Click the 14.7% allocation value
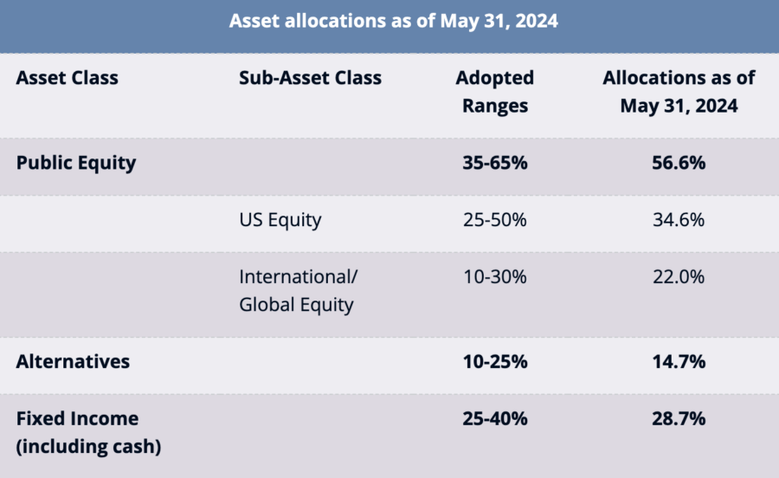The height and width of the screenshot is (478, 779). coord(679,362)
